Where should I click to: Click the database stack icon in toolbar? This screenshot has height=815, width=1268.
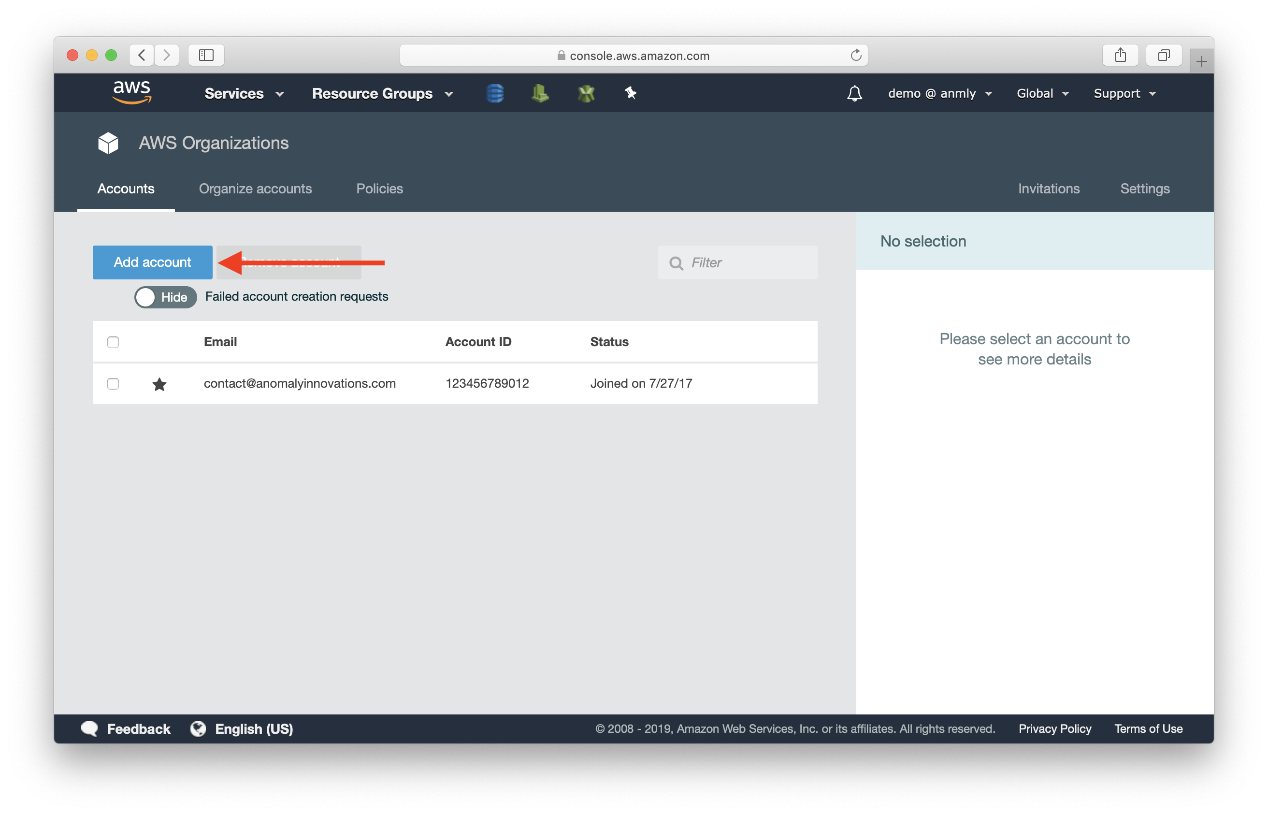495,92
